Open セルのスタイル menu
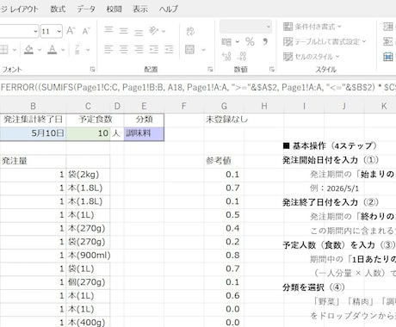This screenshot has height=327, width=396. point(312,57)
